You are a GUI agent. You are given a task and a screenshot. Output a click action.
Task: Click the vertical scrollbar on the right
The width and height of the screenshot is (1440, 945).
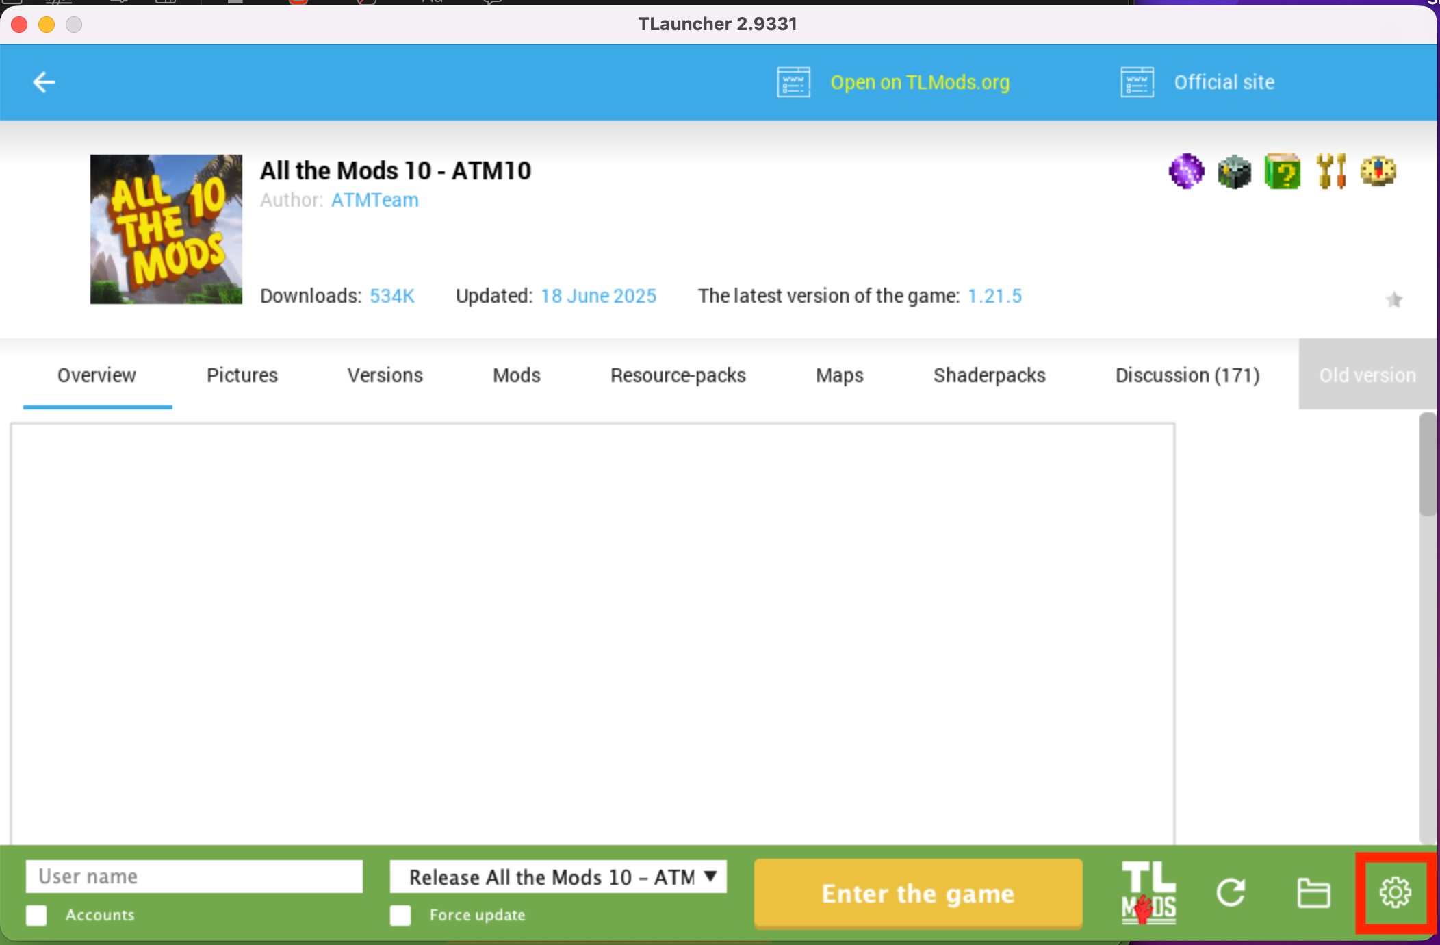coord(1428,466)
